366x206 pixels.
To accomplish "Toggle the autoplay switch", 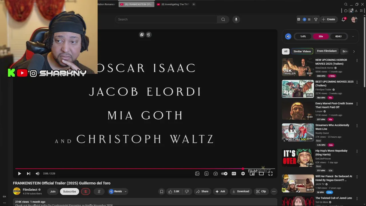I will point(224,173).
